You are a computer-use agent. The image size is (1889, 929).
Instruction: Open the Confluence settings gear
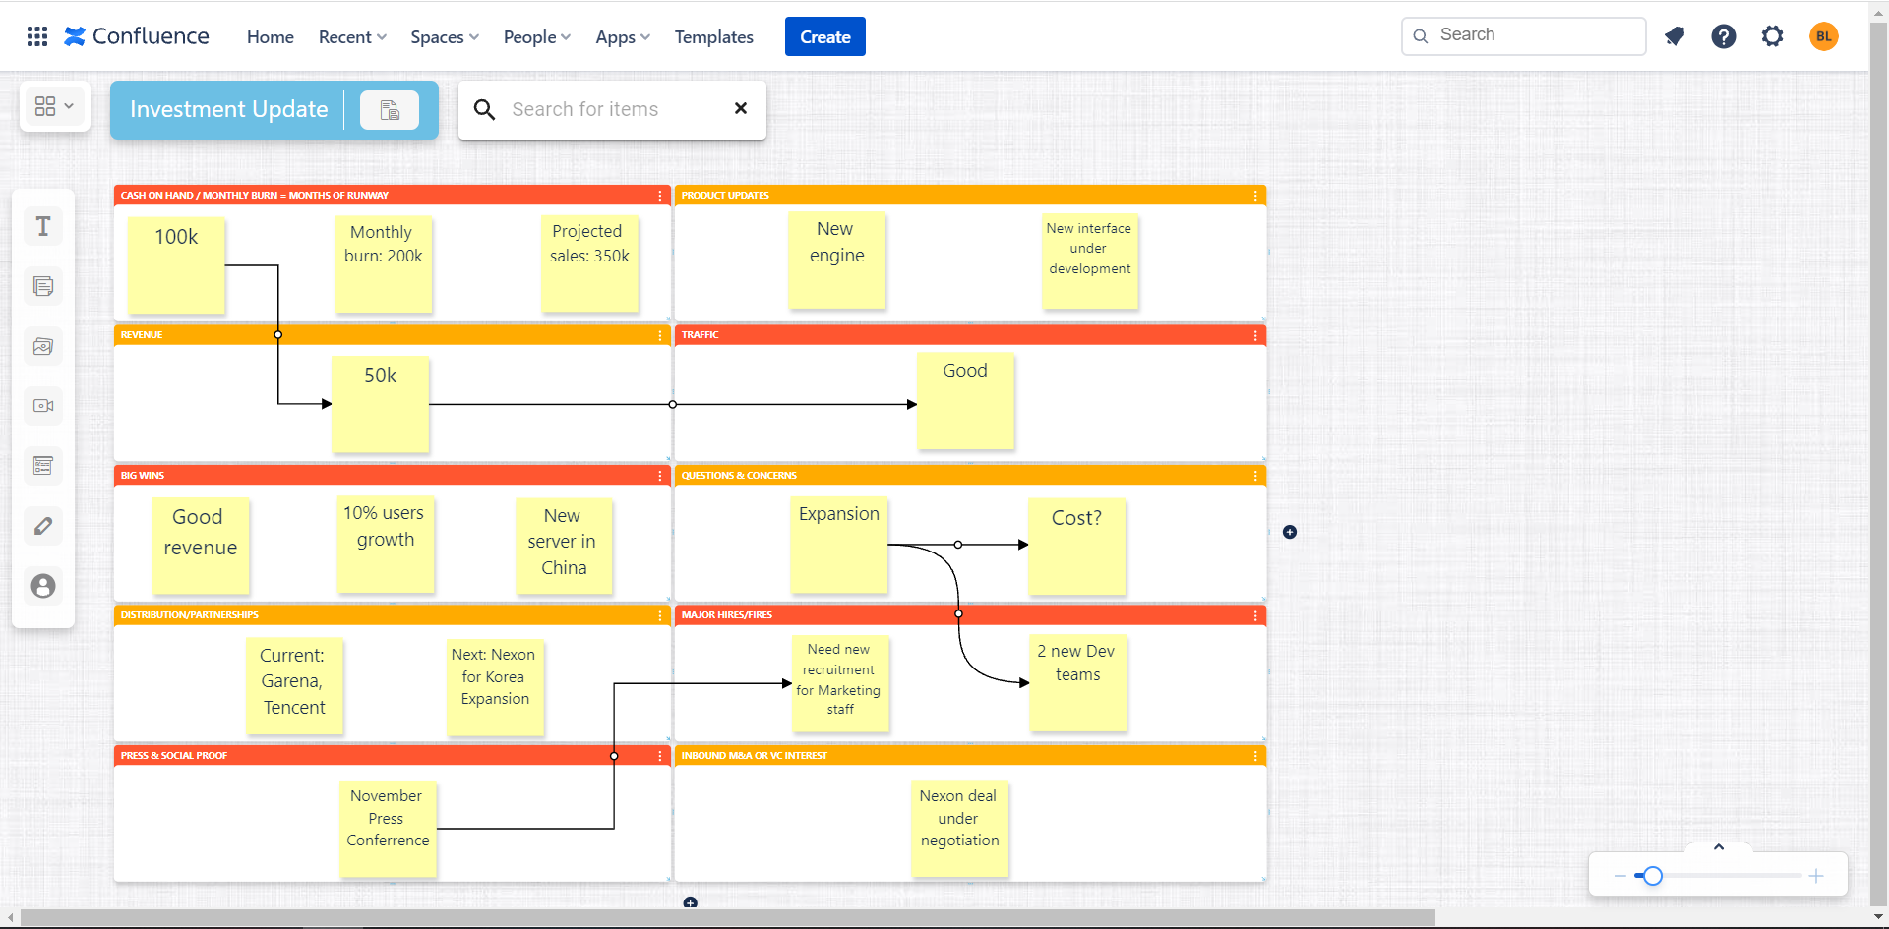1773,36
